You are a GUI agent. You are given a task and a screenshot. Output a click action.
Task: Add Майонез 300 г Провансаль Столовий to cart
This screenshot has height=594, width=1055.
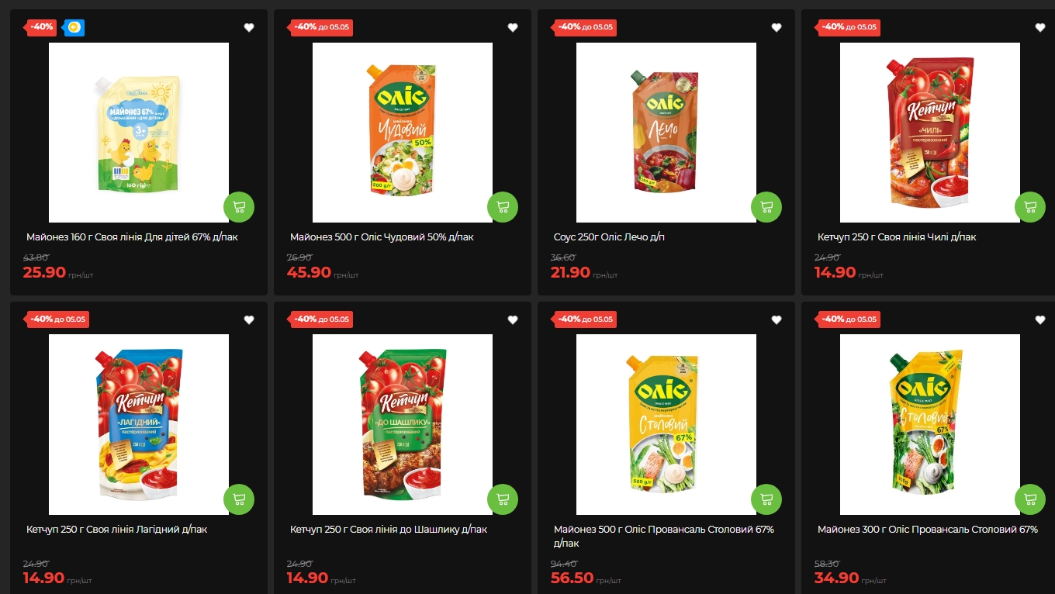point(1030,499)
